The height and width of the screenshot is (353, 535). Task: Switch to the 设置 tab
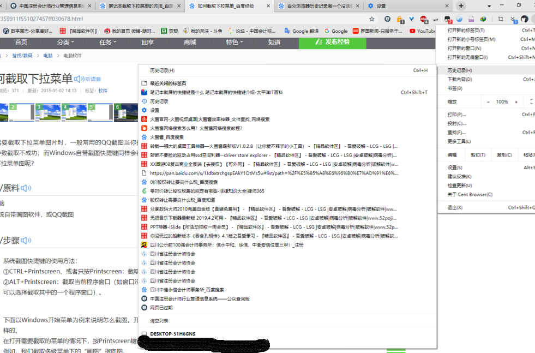click(408, 6)
